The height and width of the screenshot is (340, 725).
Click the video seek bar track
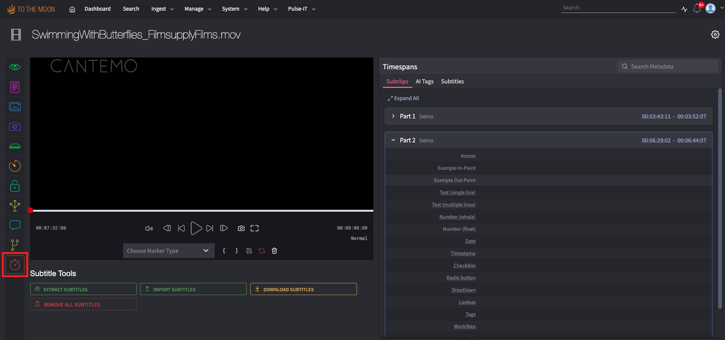[x=202, y=211]
